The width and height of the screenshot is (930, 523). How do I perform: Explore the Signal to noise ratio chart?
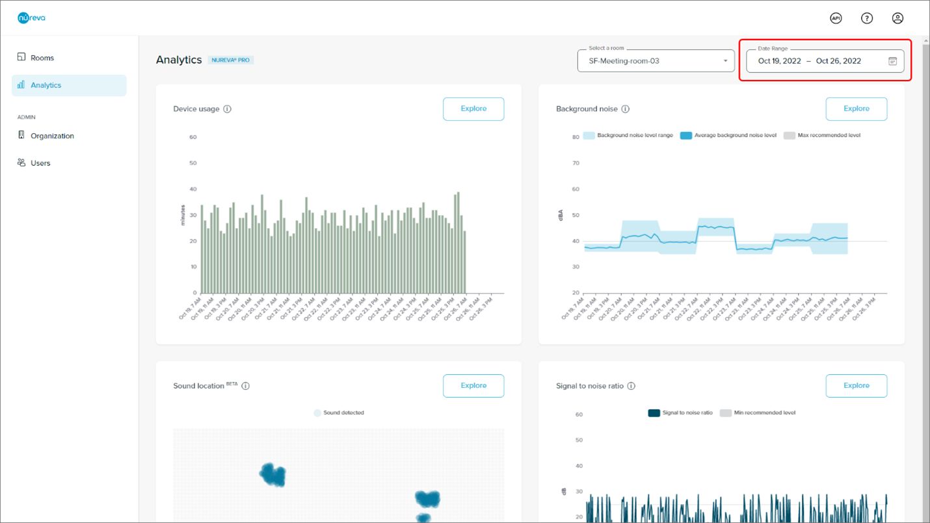coord(857,386)
